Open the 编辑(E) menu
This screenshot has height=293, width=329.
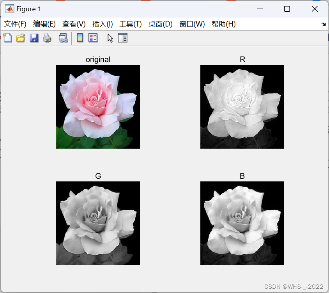click(44, 24)
